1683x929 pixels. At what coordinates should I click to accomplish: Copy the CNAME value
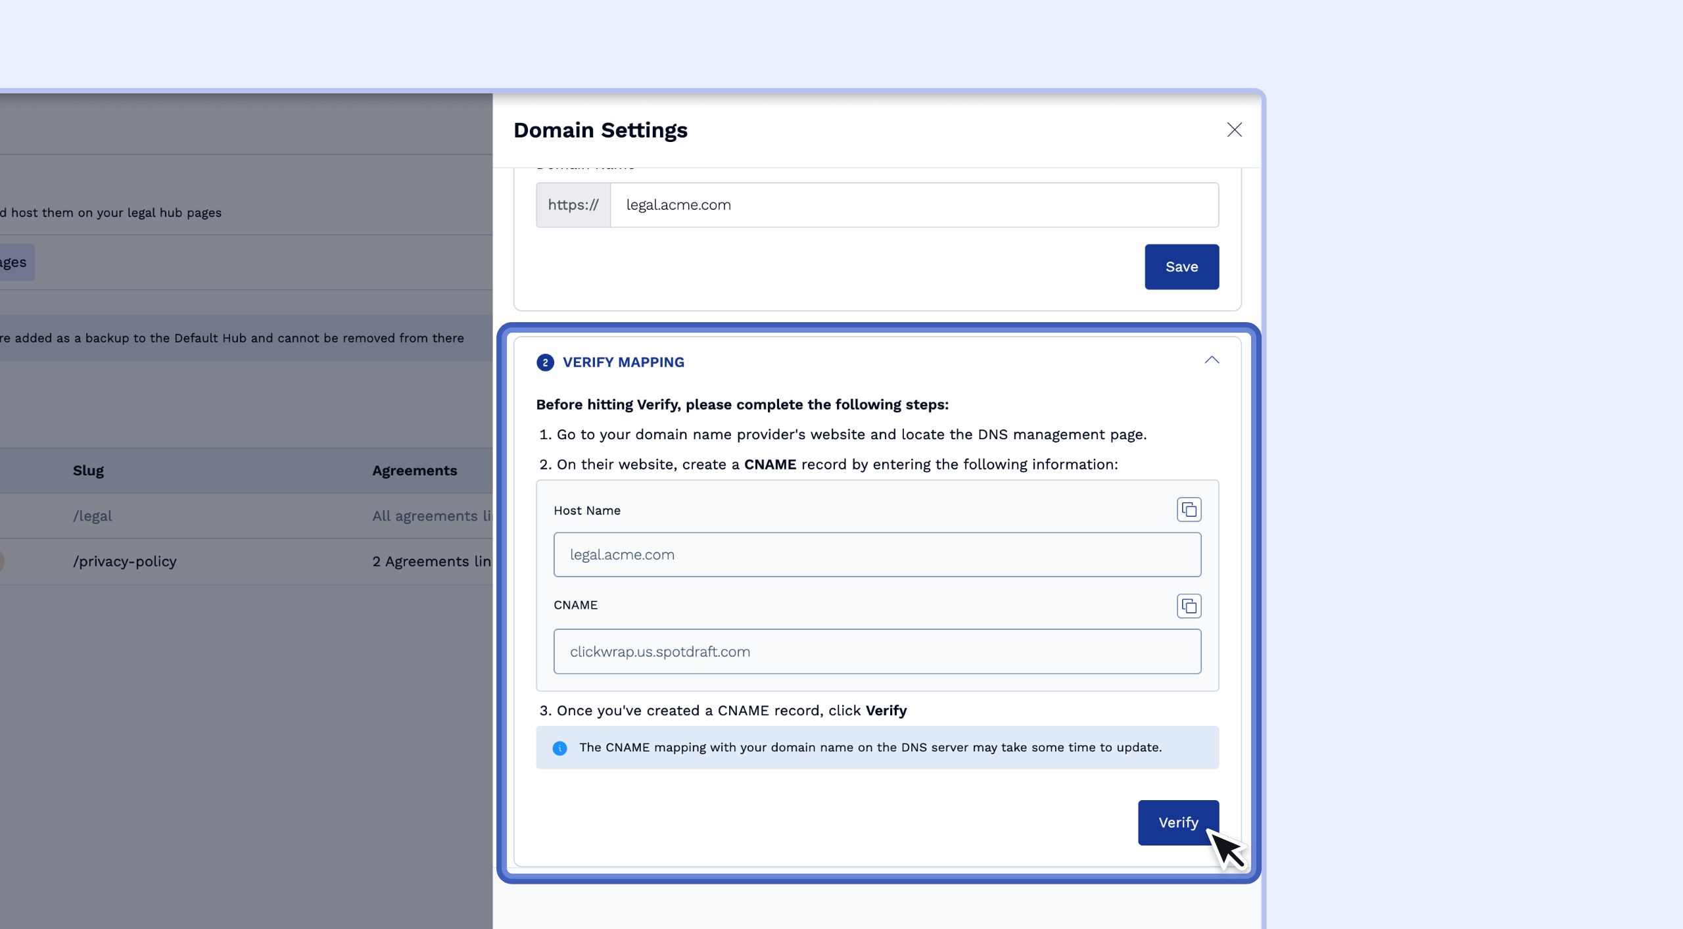coord(1189,606)
